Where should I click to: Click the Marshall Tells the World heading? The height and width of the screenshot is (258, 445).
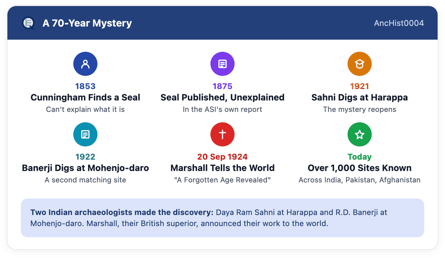[222, 168]
